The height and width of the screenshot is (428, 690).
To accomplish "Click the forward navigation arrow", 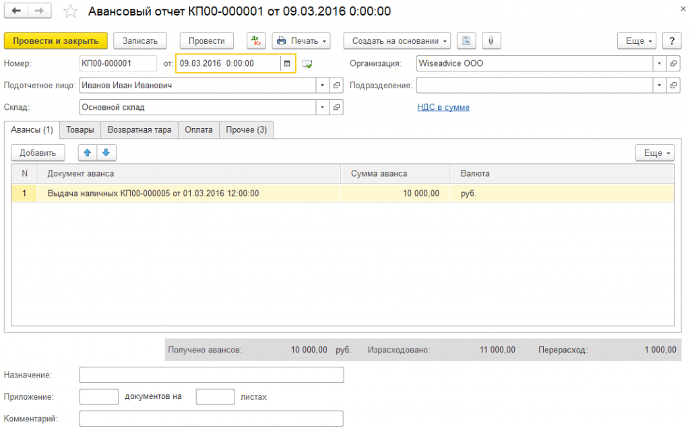I will (40, 11).
